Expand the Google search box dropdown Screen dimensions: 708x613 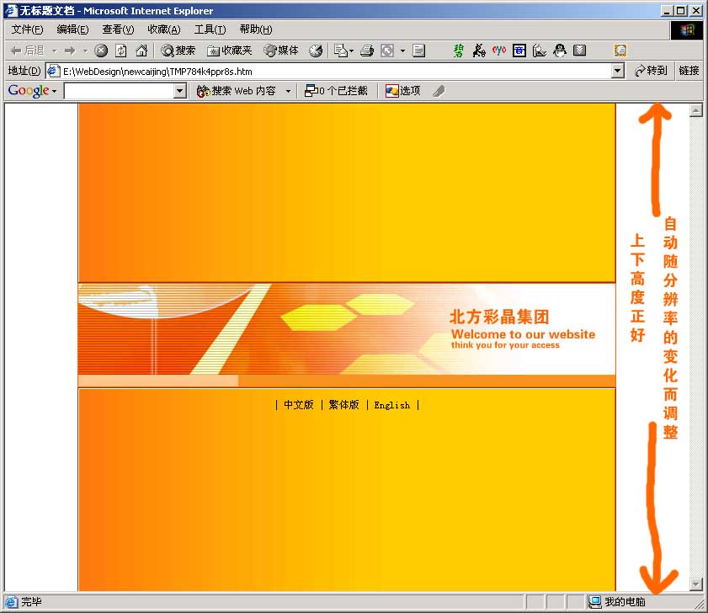click(179, 91)
